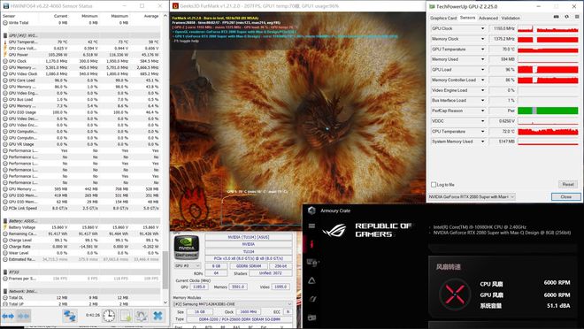Click FurMark title bar app icon

pos(175,6)
